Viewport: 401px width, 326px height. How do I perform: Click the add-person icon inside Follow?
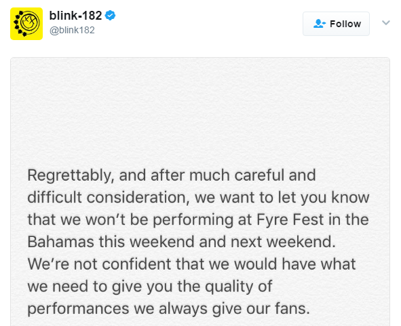(x=320, y=24)
